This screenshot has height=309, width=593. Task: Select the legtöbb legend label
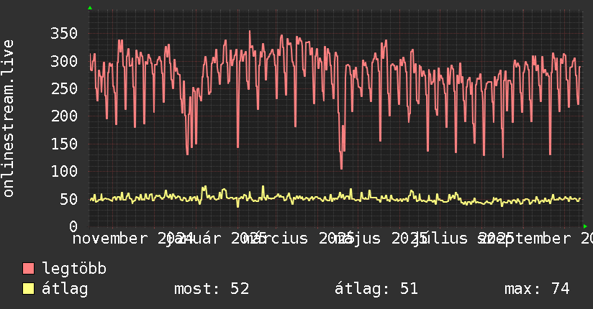click(74, 268)
